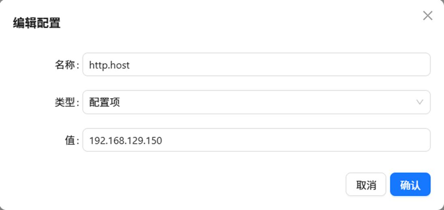Click the 编辑配置 dialog title

[37, 23]
